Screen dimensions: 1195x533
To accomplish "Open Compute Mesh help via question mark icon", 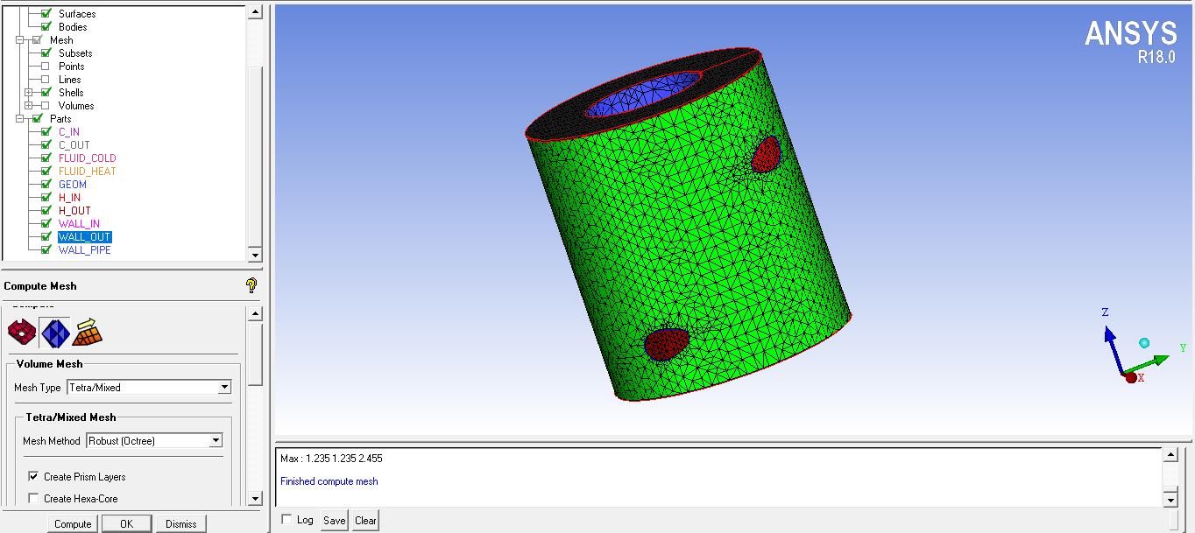I will [x=251, y=284].
